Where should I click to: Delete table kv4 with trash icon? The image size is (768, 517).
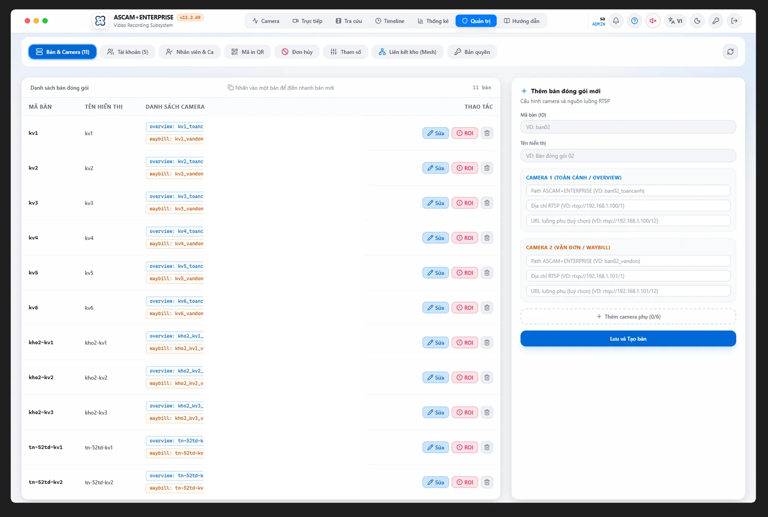tap(487, 238)
